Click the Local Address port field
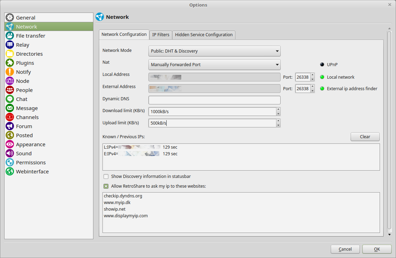The height and width of the screenshot is (258, 396). 303,77
